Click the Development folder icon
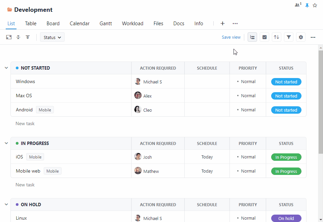The width and height of the screenshot is (323, 222). click(x=9, y=10)
